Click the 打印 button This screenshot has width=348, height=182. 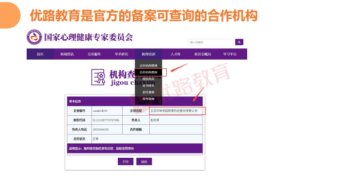tap(126, 162)
